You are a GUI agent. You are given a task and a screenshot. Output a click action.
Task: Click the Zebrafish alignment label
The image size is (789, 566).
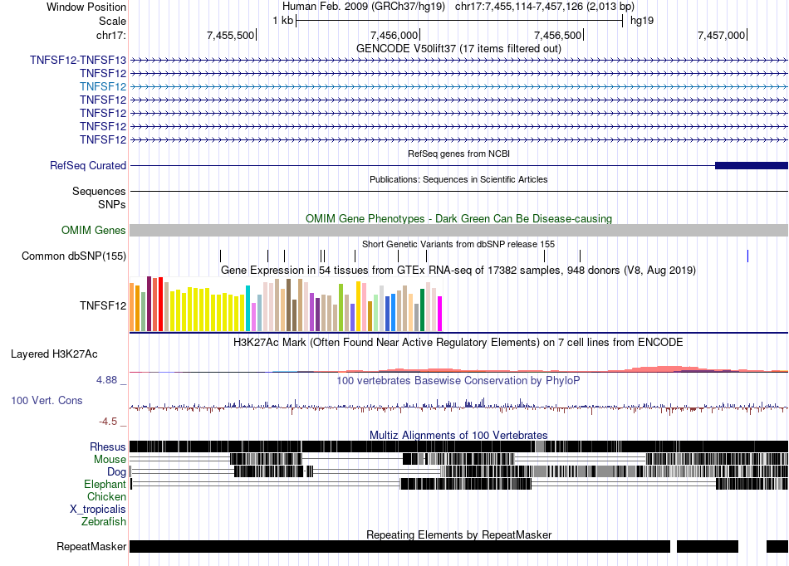click(104, 522)
